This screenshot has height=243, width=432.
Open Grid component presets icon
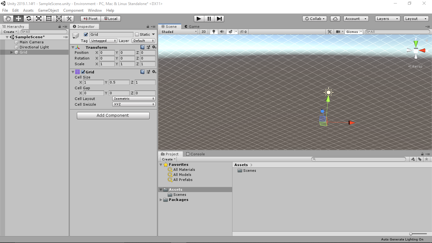148,72
